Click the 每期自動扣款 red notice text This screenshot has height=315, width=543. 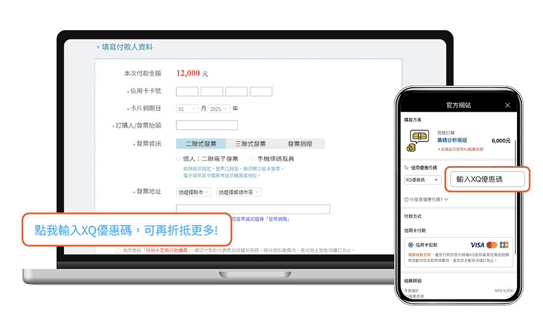420,254
